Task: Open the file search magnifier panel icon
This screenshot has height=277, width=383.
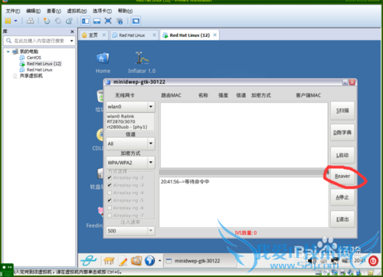Action: [136, 261]
